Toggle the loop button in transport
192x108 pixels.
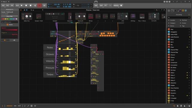(x=78, y=5)
